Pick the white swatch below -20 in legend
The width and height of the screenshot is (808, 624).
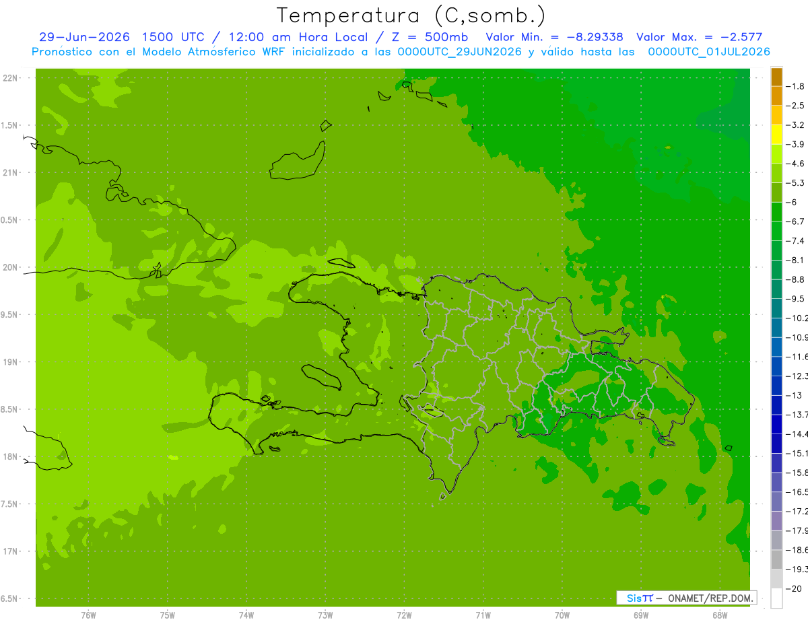(776, 598)
